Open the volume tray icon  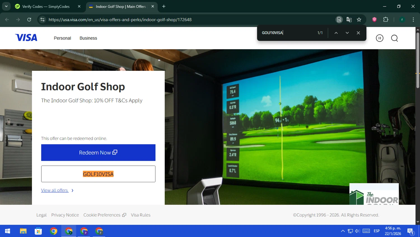click(357, 231)
